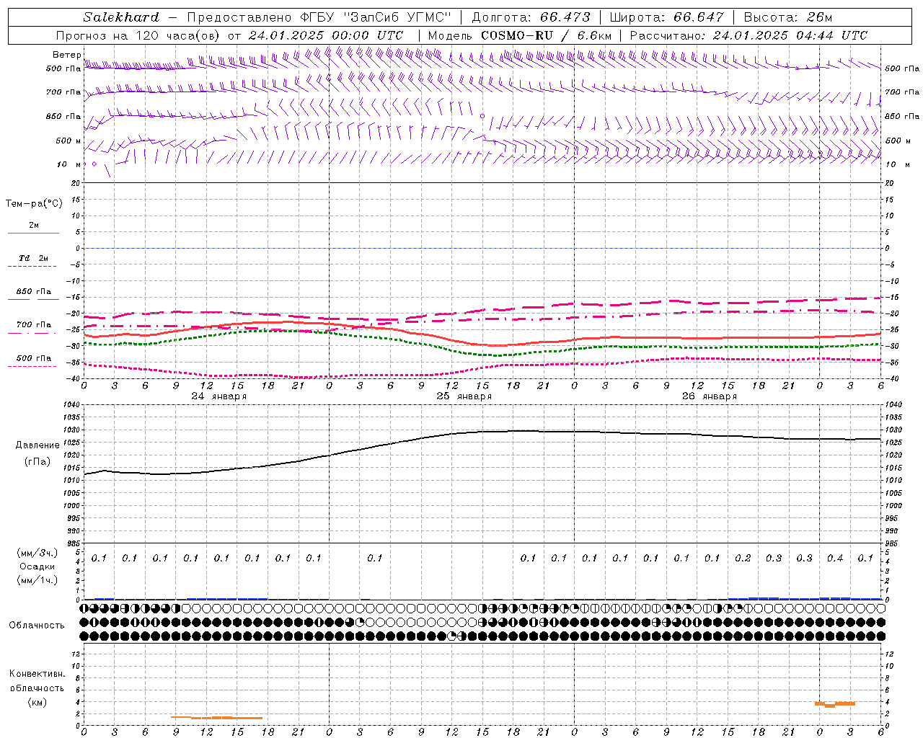Image resolution: width=923 pixels, height=738 pixels.
Task: Click the date label 24 января
Action: [219, 396]
